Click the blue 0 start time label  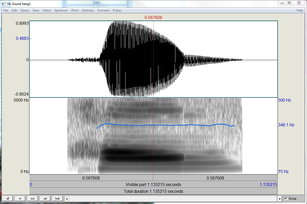[31, 185]
